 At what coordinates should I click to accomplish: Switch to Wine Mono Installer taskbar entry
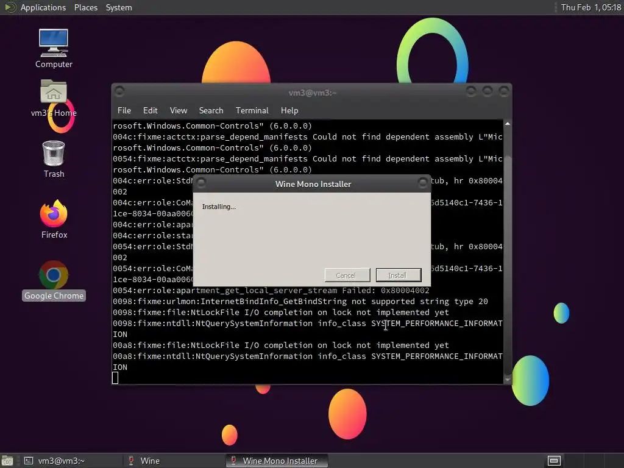click(277, 461)
